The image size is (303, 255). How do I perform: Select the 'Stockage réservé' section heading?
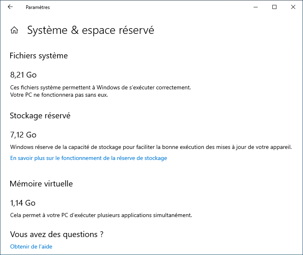pos(40,116)
